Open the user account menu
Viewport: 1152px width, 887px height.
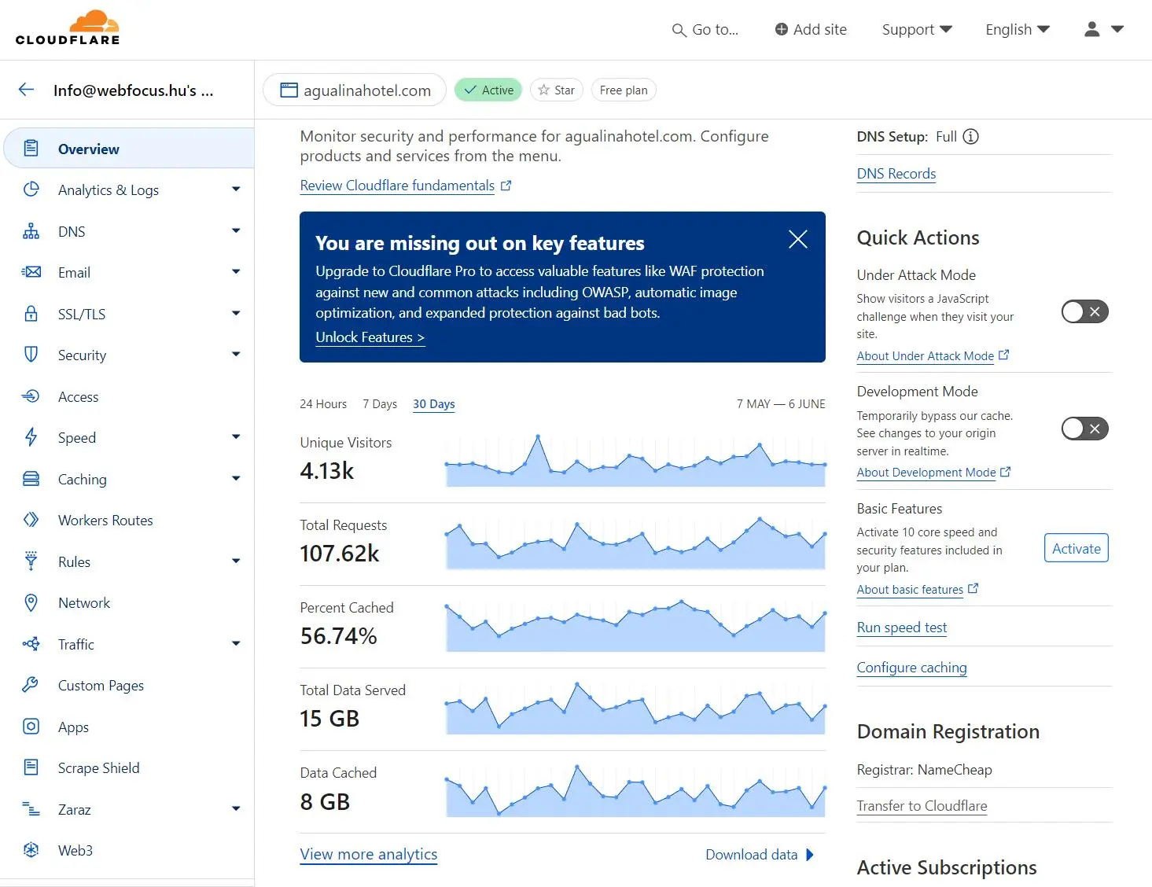click(x=1104, y=30)
